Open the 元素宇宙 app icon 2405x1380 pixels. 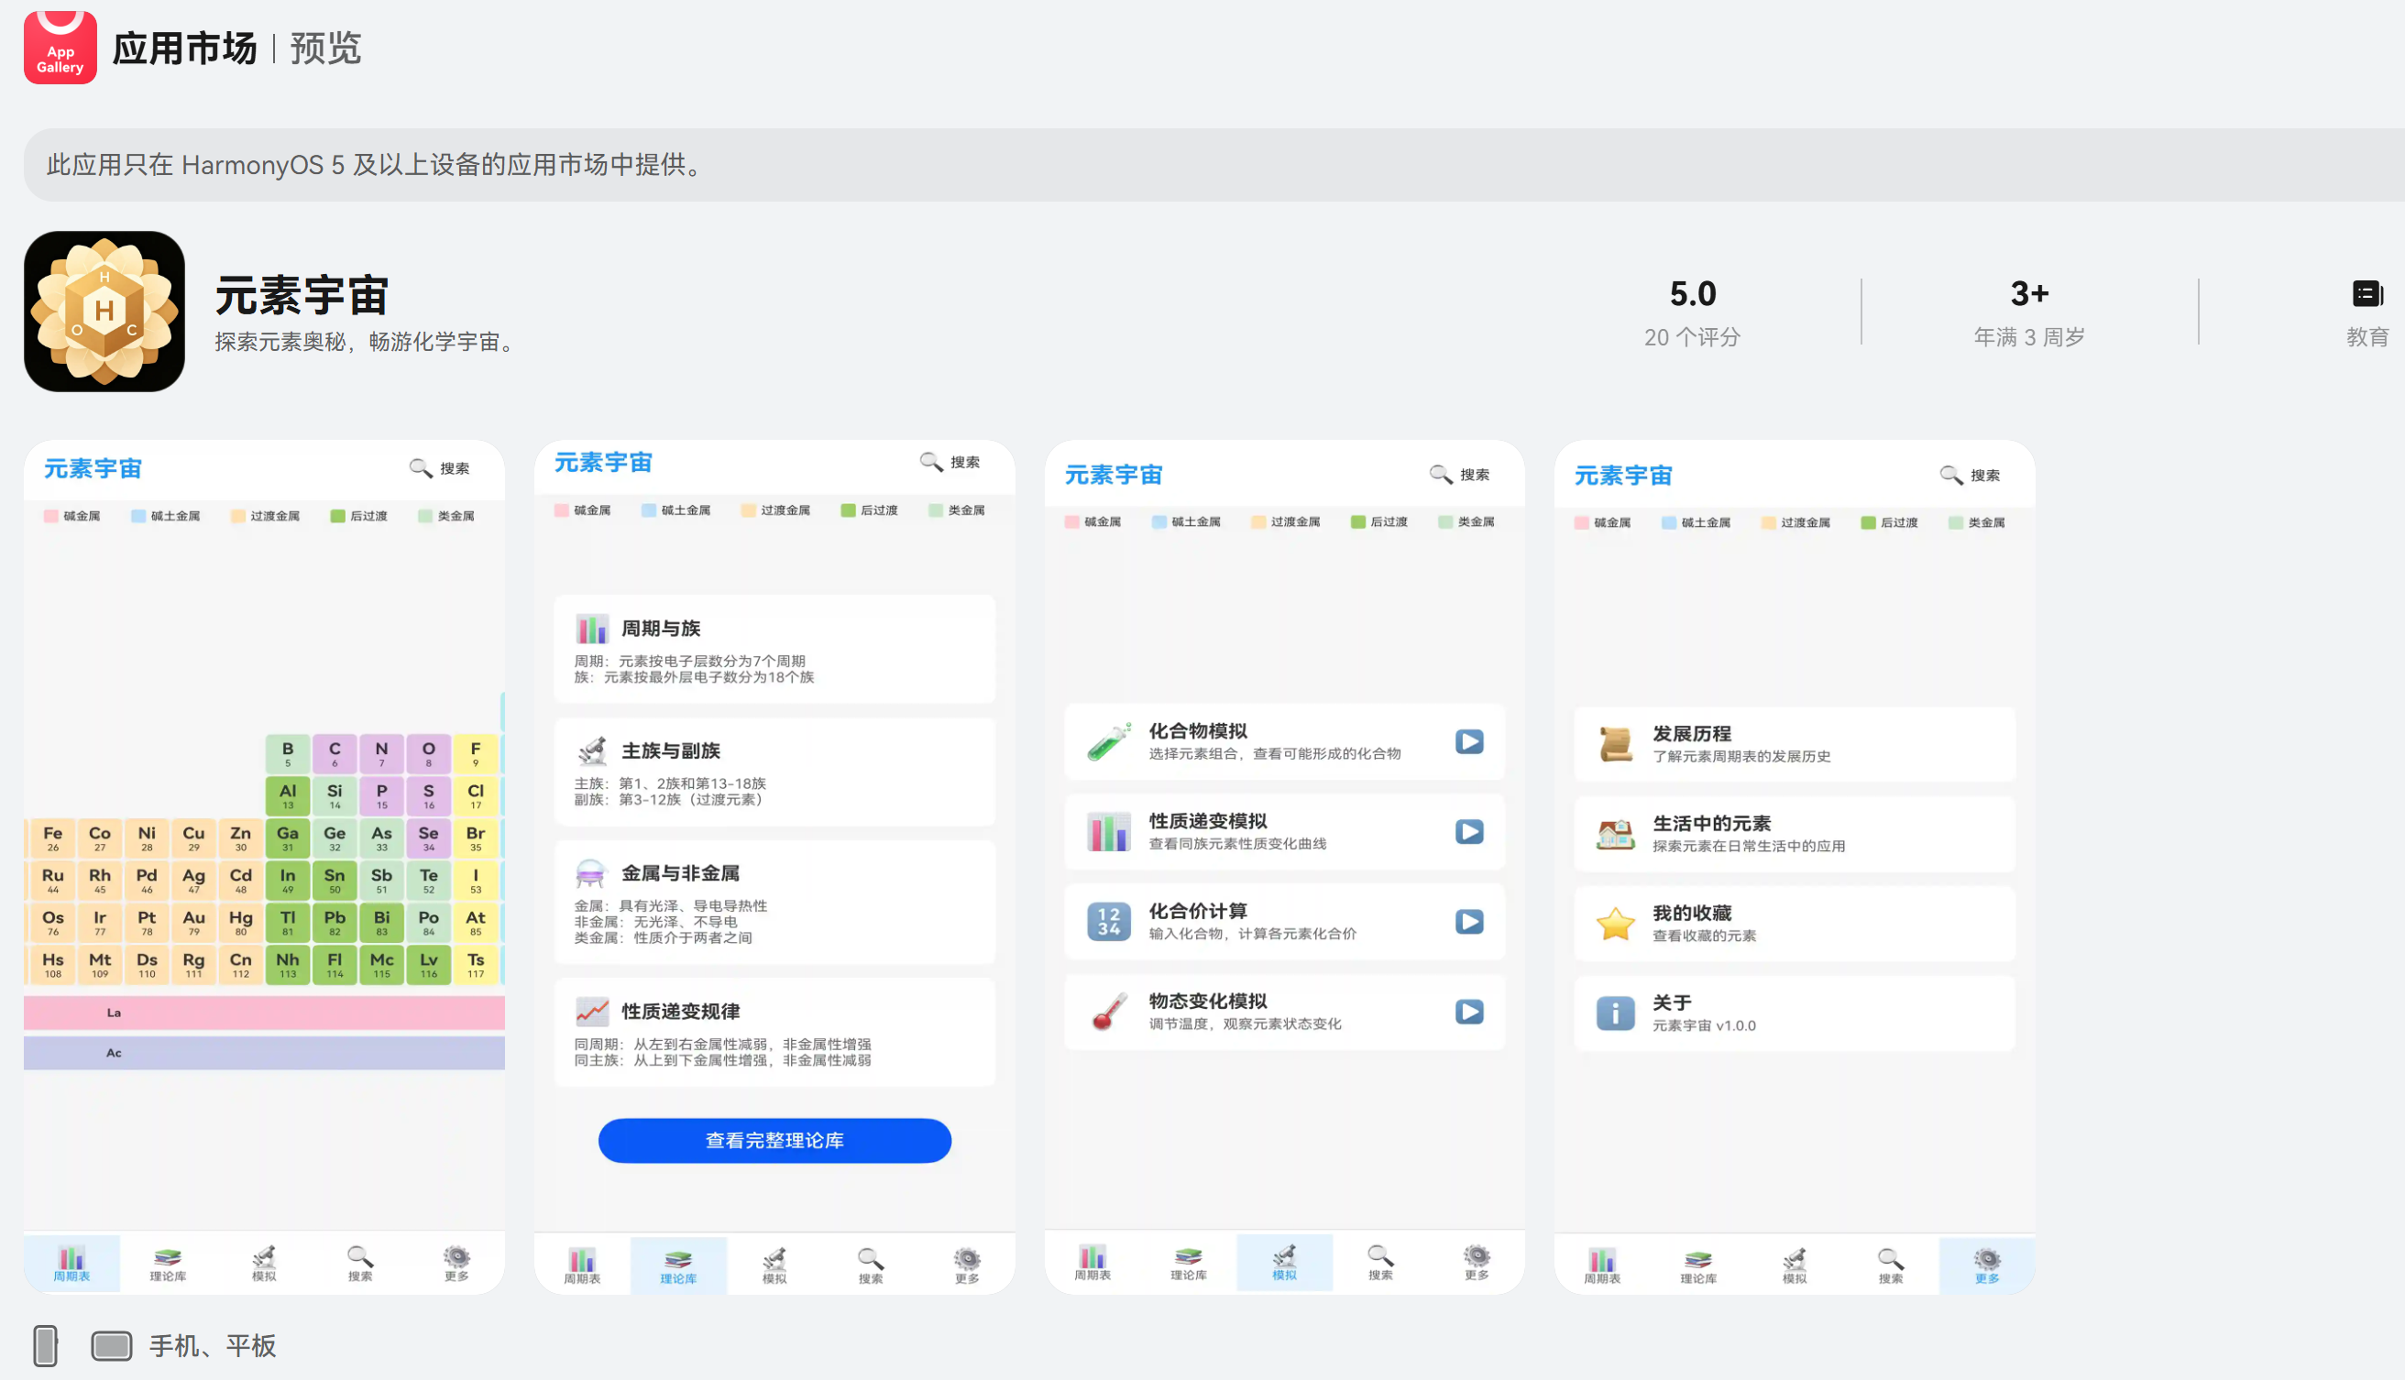(104, 311)
